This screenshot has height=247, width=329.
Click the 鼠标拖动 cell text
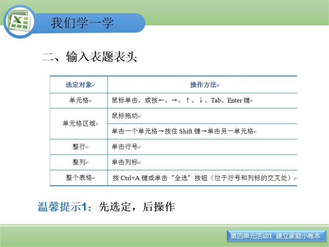click(x=125, y=116)
